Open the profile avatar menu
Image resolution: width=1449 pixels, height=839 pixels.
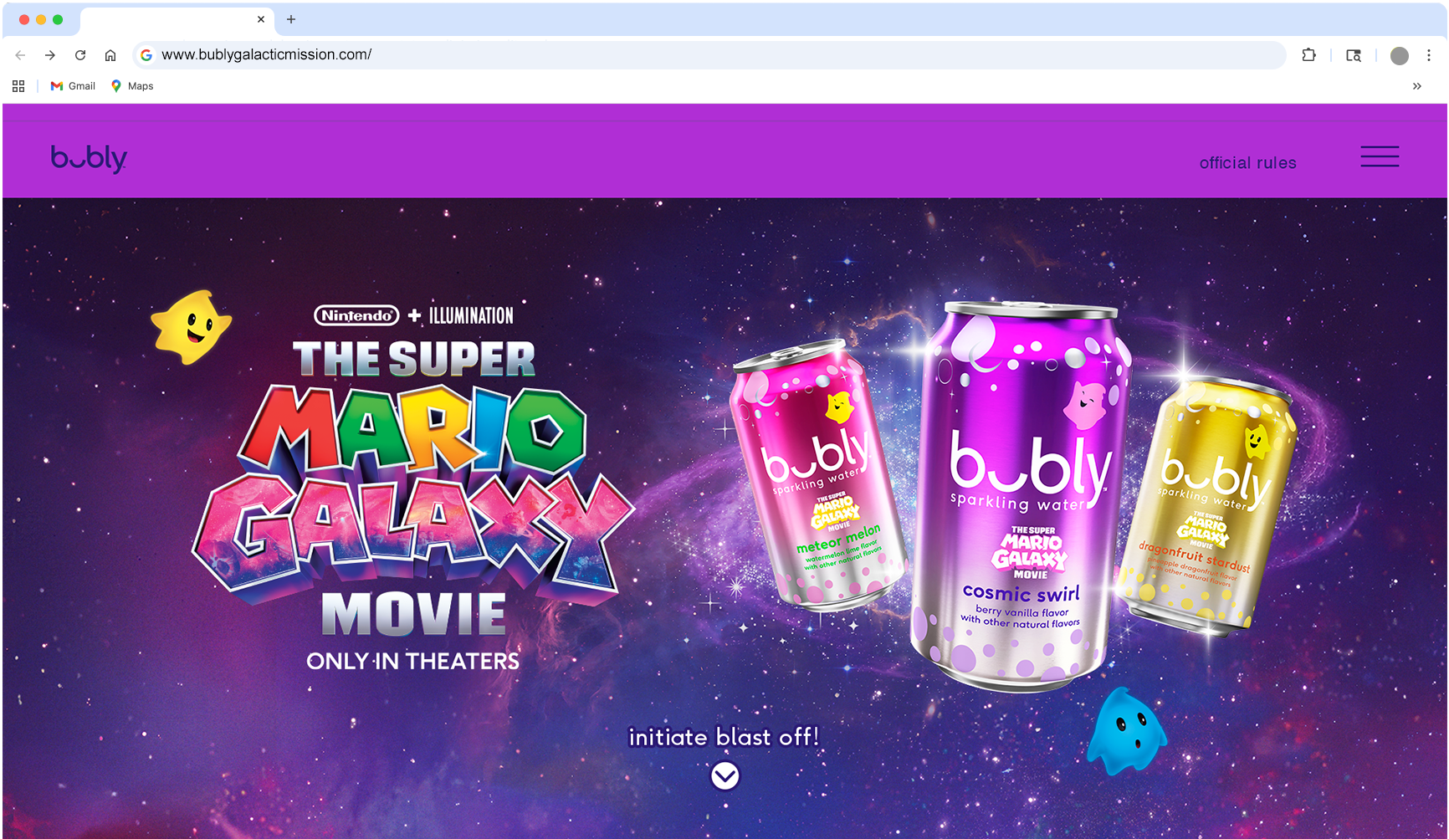(1400, 55)
